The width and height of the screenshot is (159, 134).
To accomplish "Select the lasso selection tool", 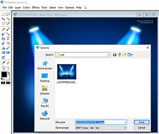I will 8,14.
